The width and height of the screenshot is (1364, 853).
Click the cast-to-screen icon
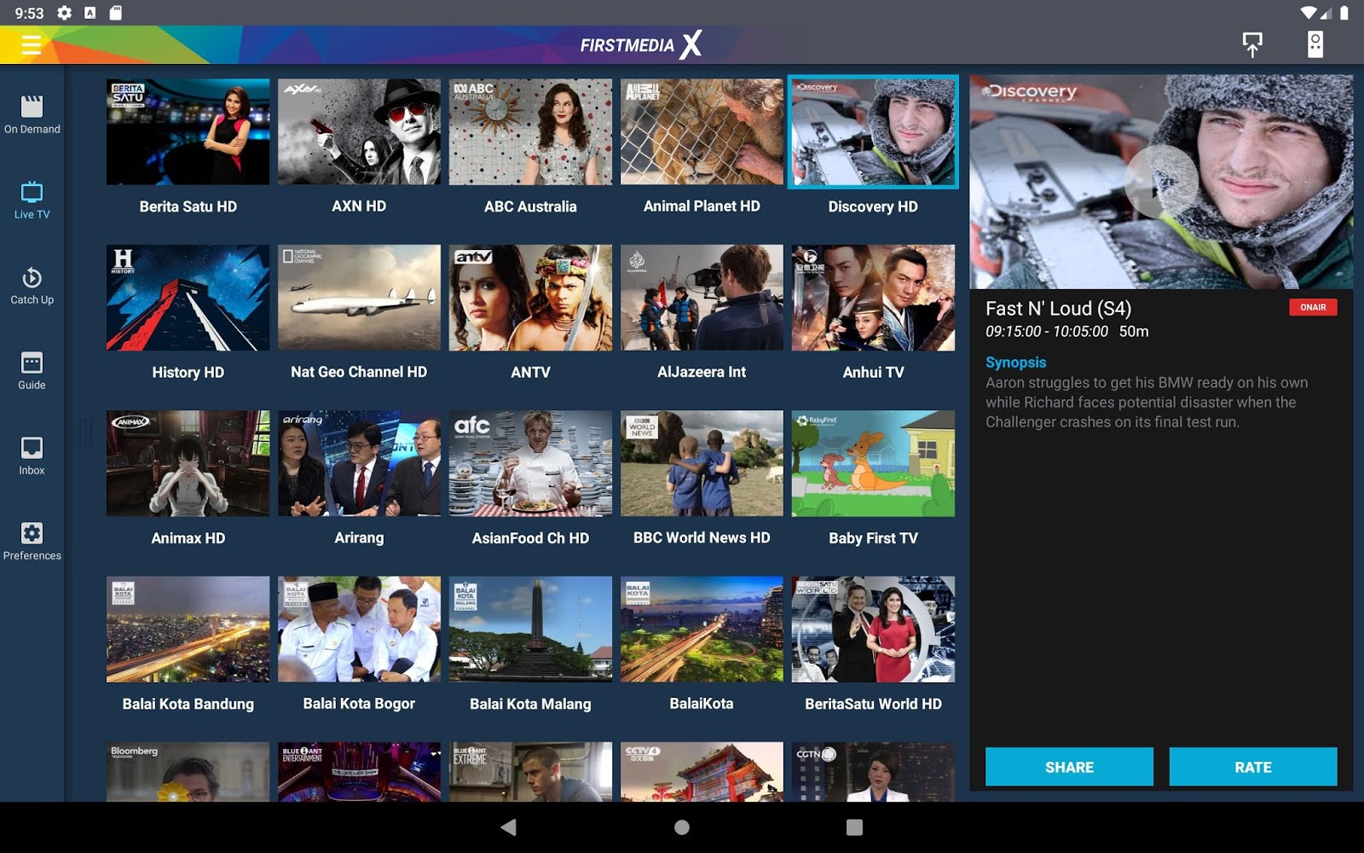[x=1251, y=44]
